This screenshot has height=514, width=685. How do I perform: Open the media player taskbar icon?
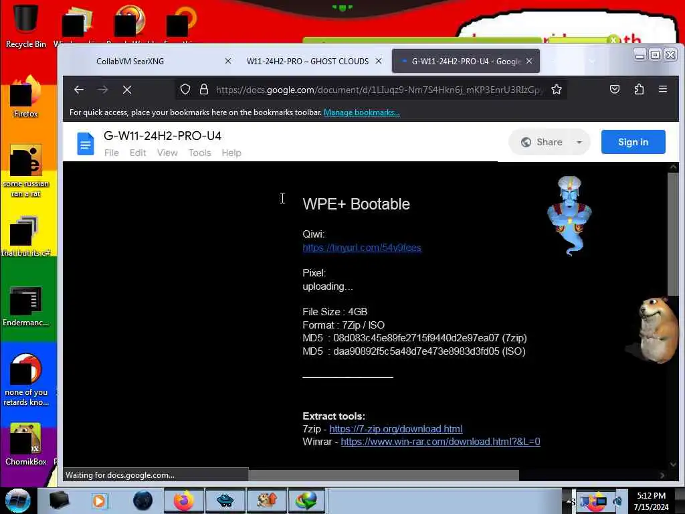[99, 501]
